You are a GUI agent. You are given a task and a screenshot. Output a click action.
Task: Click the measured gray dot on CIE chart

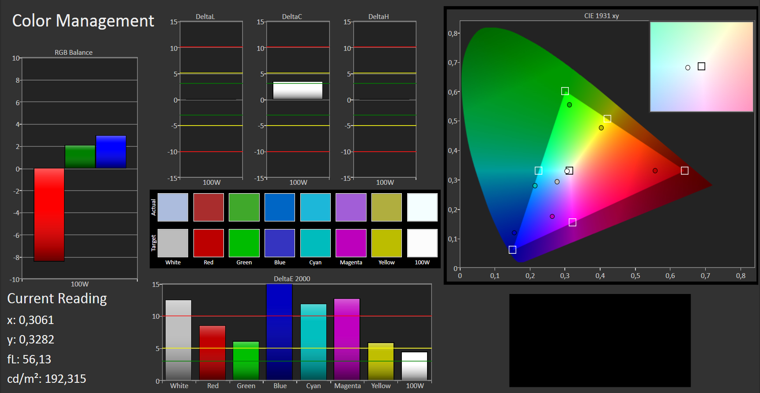click(x=557, y=182)
